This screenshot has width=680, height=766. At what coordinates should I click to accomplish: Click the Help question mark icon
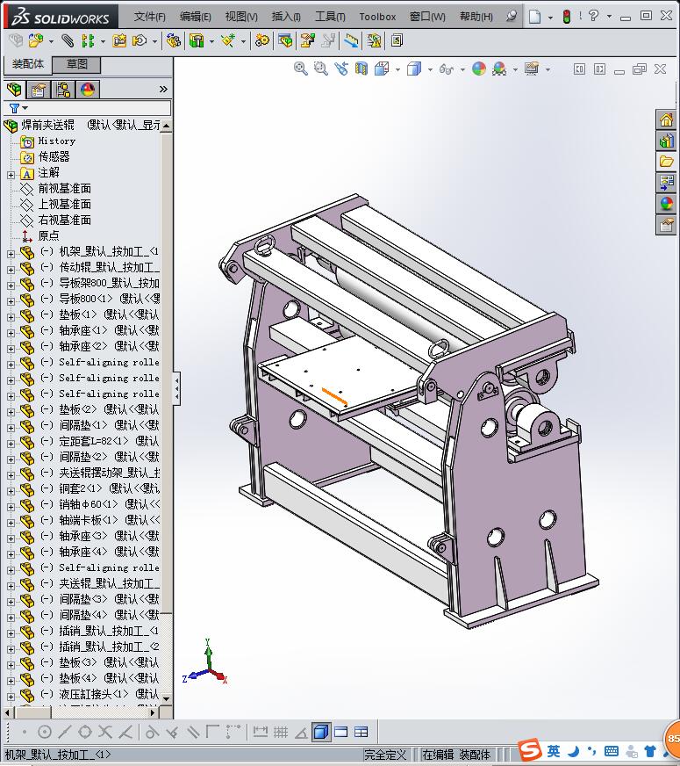[593, 16]
